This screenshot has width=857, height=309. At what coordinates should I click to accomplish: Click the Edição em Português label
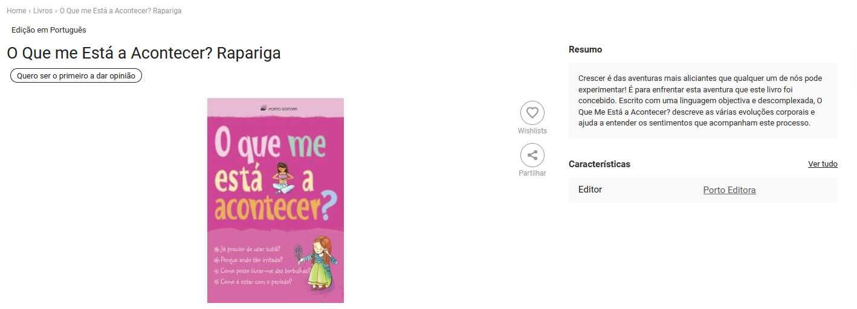pos(49,30)
